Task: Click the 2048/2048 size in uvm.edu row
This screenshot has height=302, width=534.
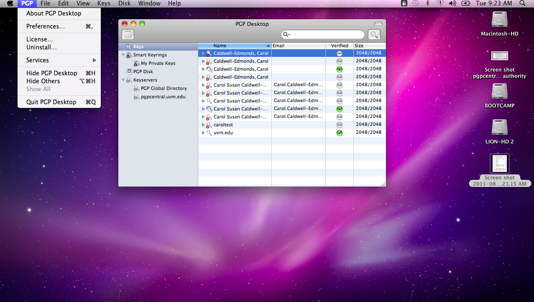Action: click(368, 132)
